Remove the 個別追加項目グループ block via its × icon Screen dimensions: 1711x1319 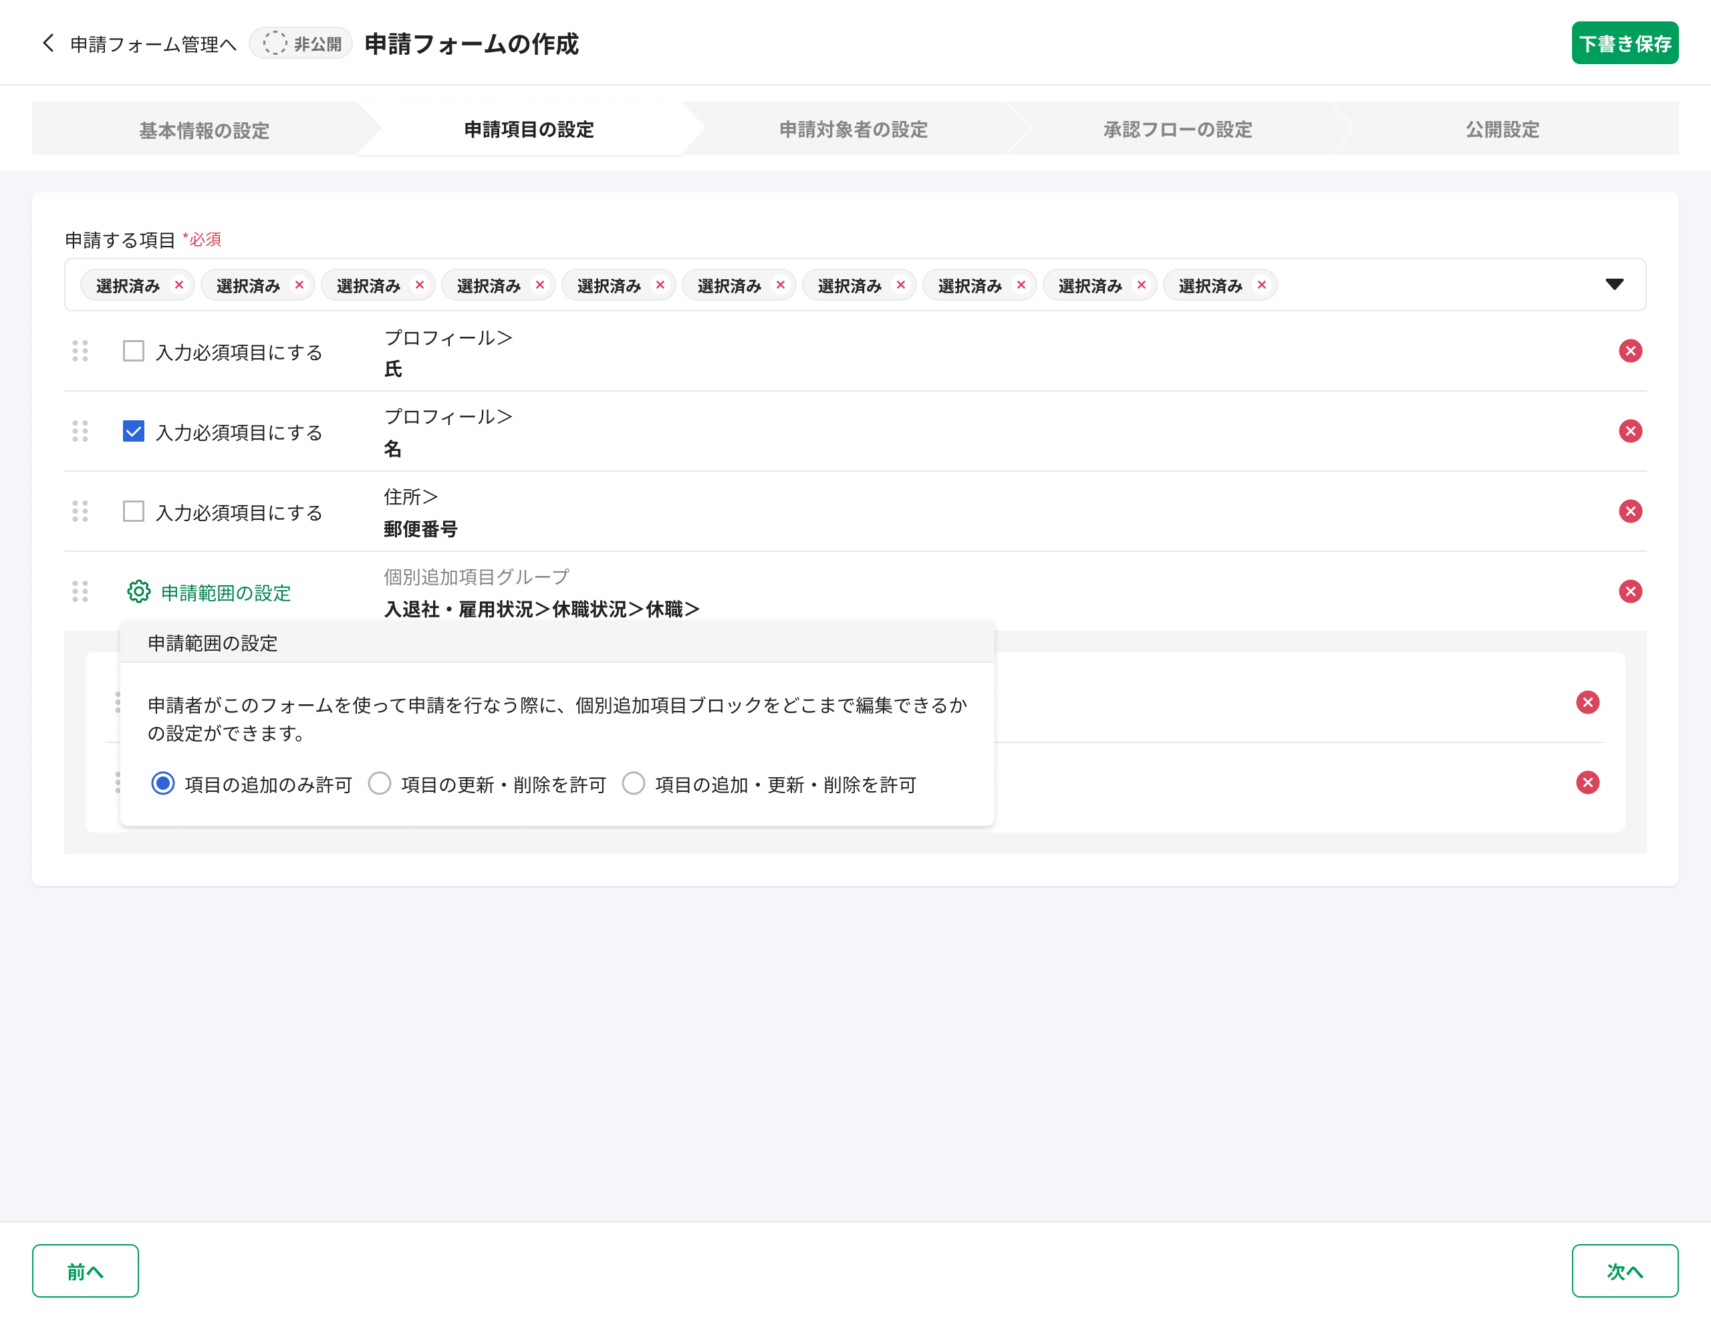pyautogui.click(x=1630, y=591)
